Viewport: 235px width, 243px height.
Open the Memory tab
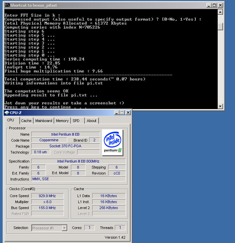[62, 121]
